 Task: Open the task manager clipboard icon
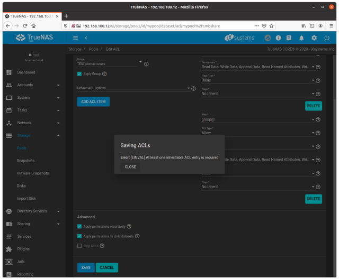click(x=289, y=38)
